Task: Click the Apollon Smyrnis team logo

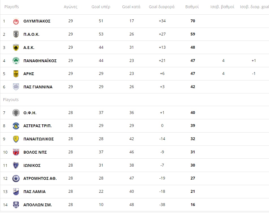Action: [x=16, y=205]
